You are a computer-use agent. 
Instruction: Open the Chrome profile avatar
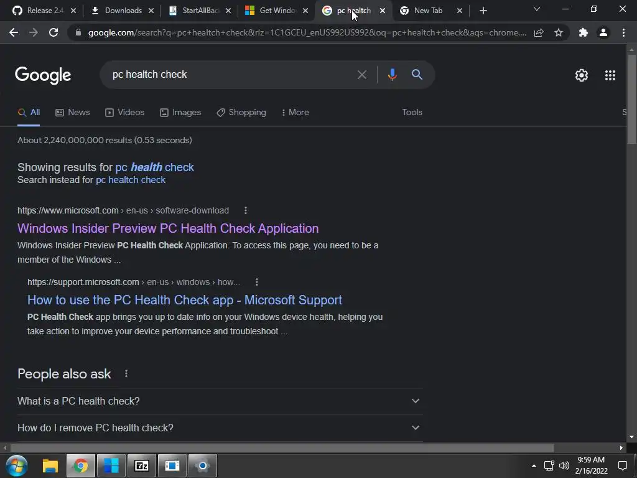click(603, 32)
